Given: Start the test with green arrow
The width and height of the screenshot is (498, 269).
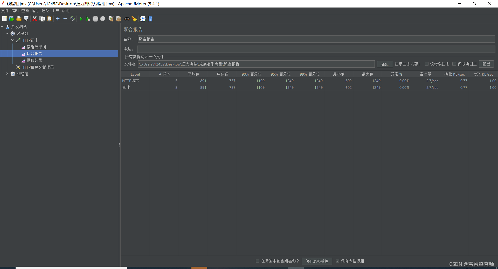Looking at the screenshot, I should (81, 19).
